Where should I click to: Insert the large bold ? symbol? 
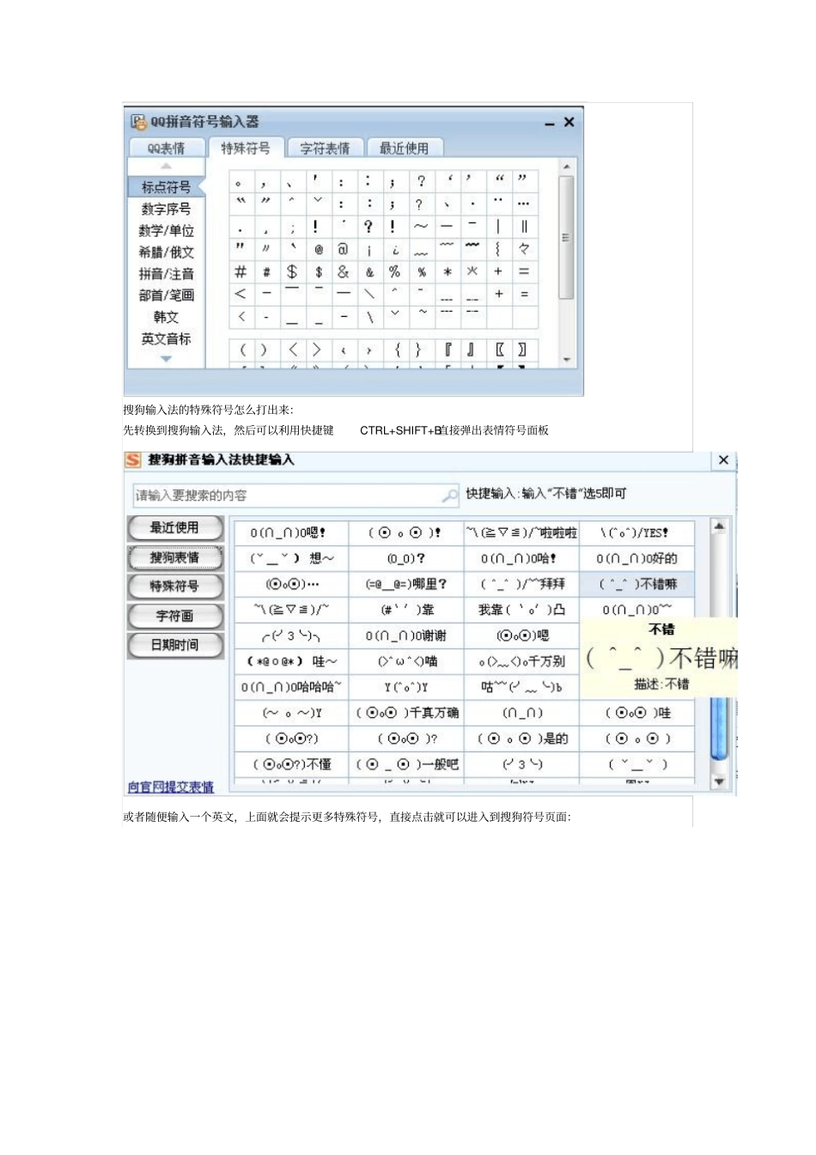(368, 227)
